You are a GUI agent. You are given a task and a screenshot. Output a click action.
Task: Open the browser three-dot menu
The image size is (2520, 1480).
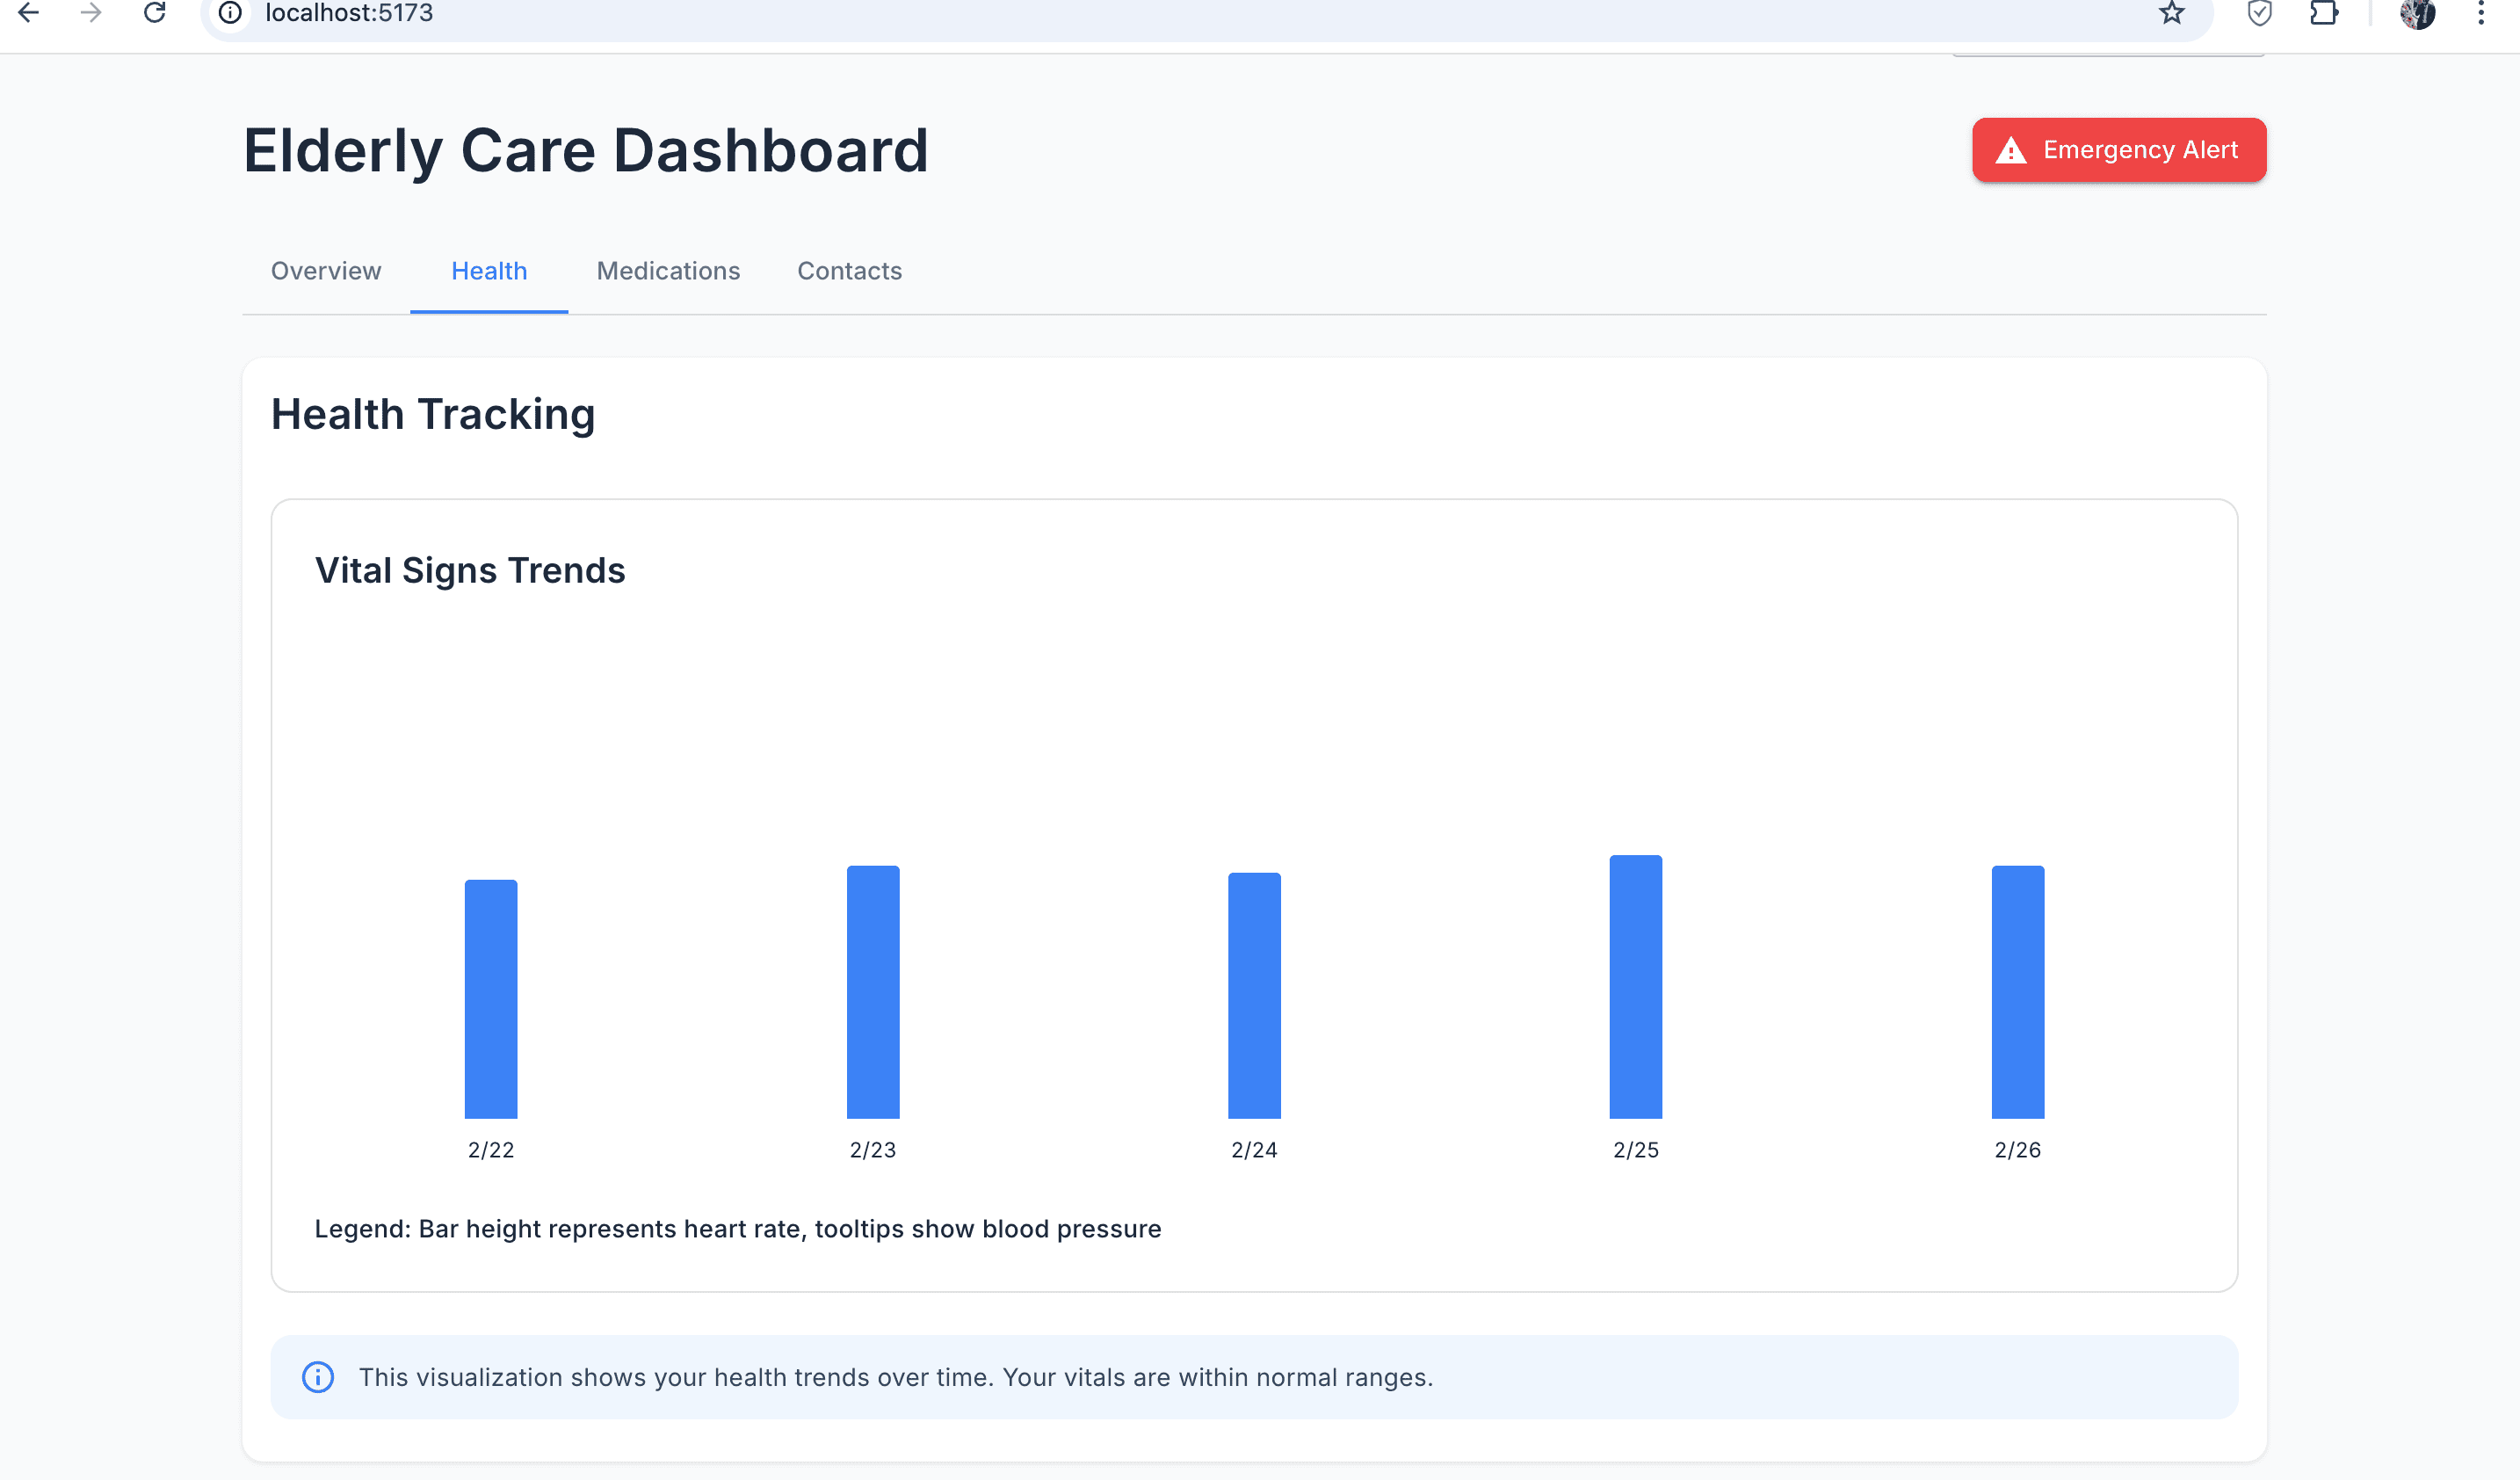coord(2481,13)
